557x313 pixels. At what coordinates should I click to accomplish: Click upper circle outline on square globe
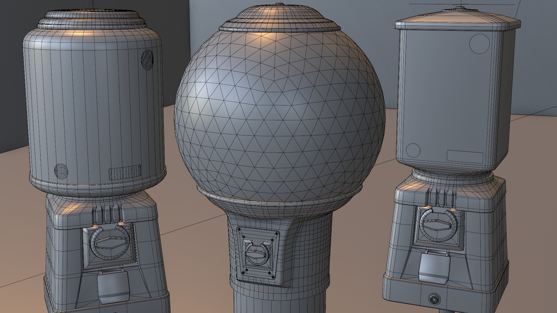pyautogui.click(x=479, y=44)
